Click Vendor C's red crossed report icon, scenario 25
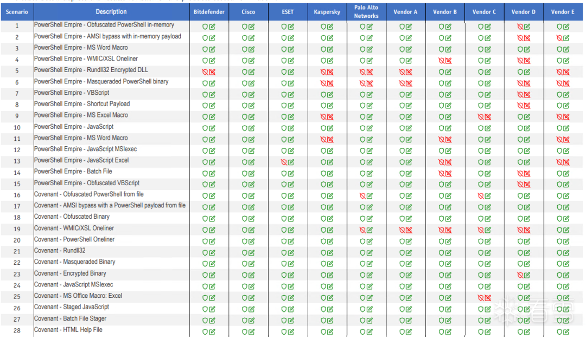 (488, 298)
